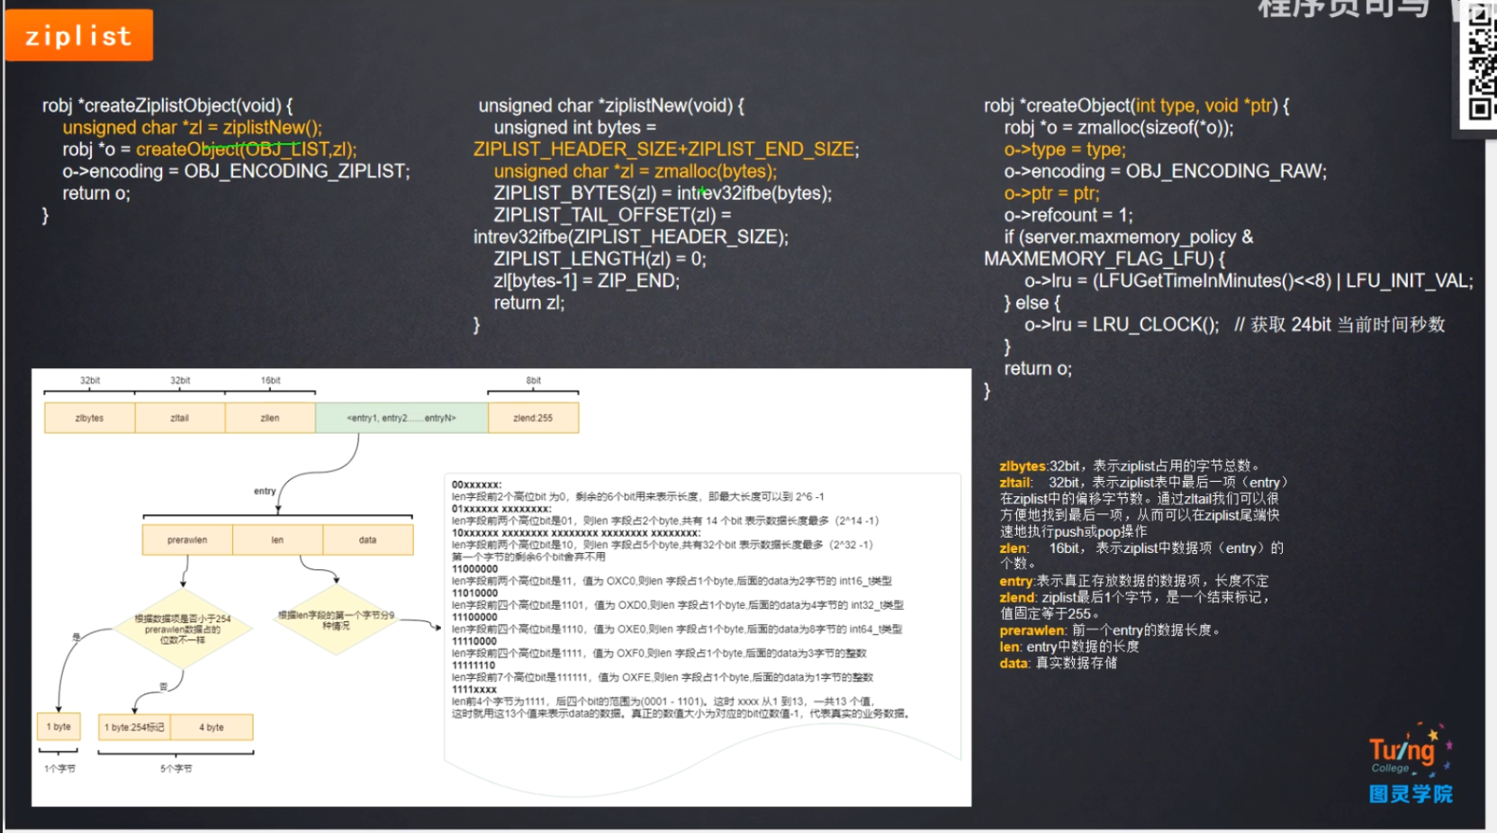
Task: Click the '01xxxxxx xxxxxxxx:' encoding heading
Action: pos(501,509)
